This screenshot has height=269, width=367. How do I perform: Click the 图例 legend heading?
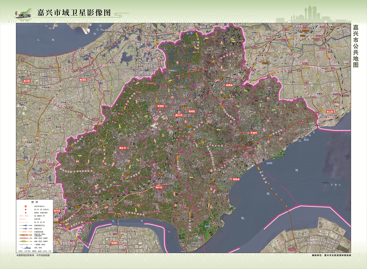pyautogui.click(x=34, y=201)
